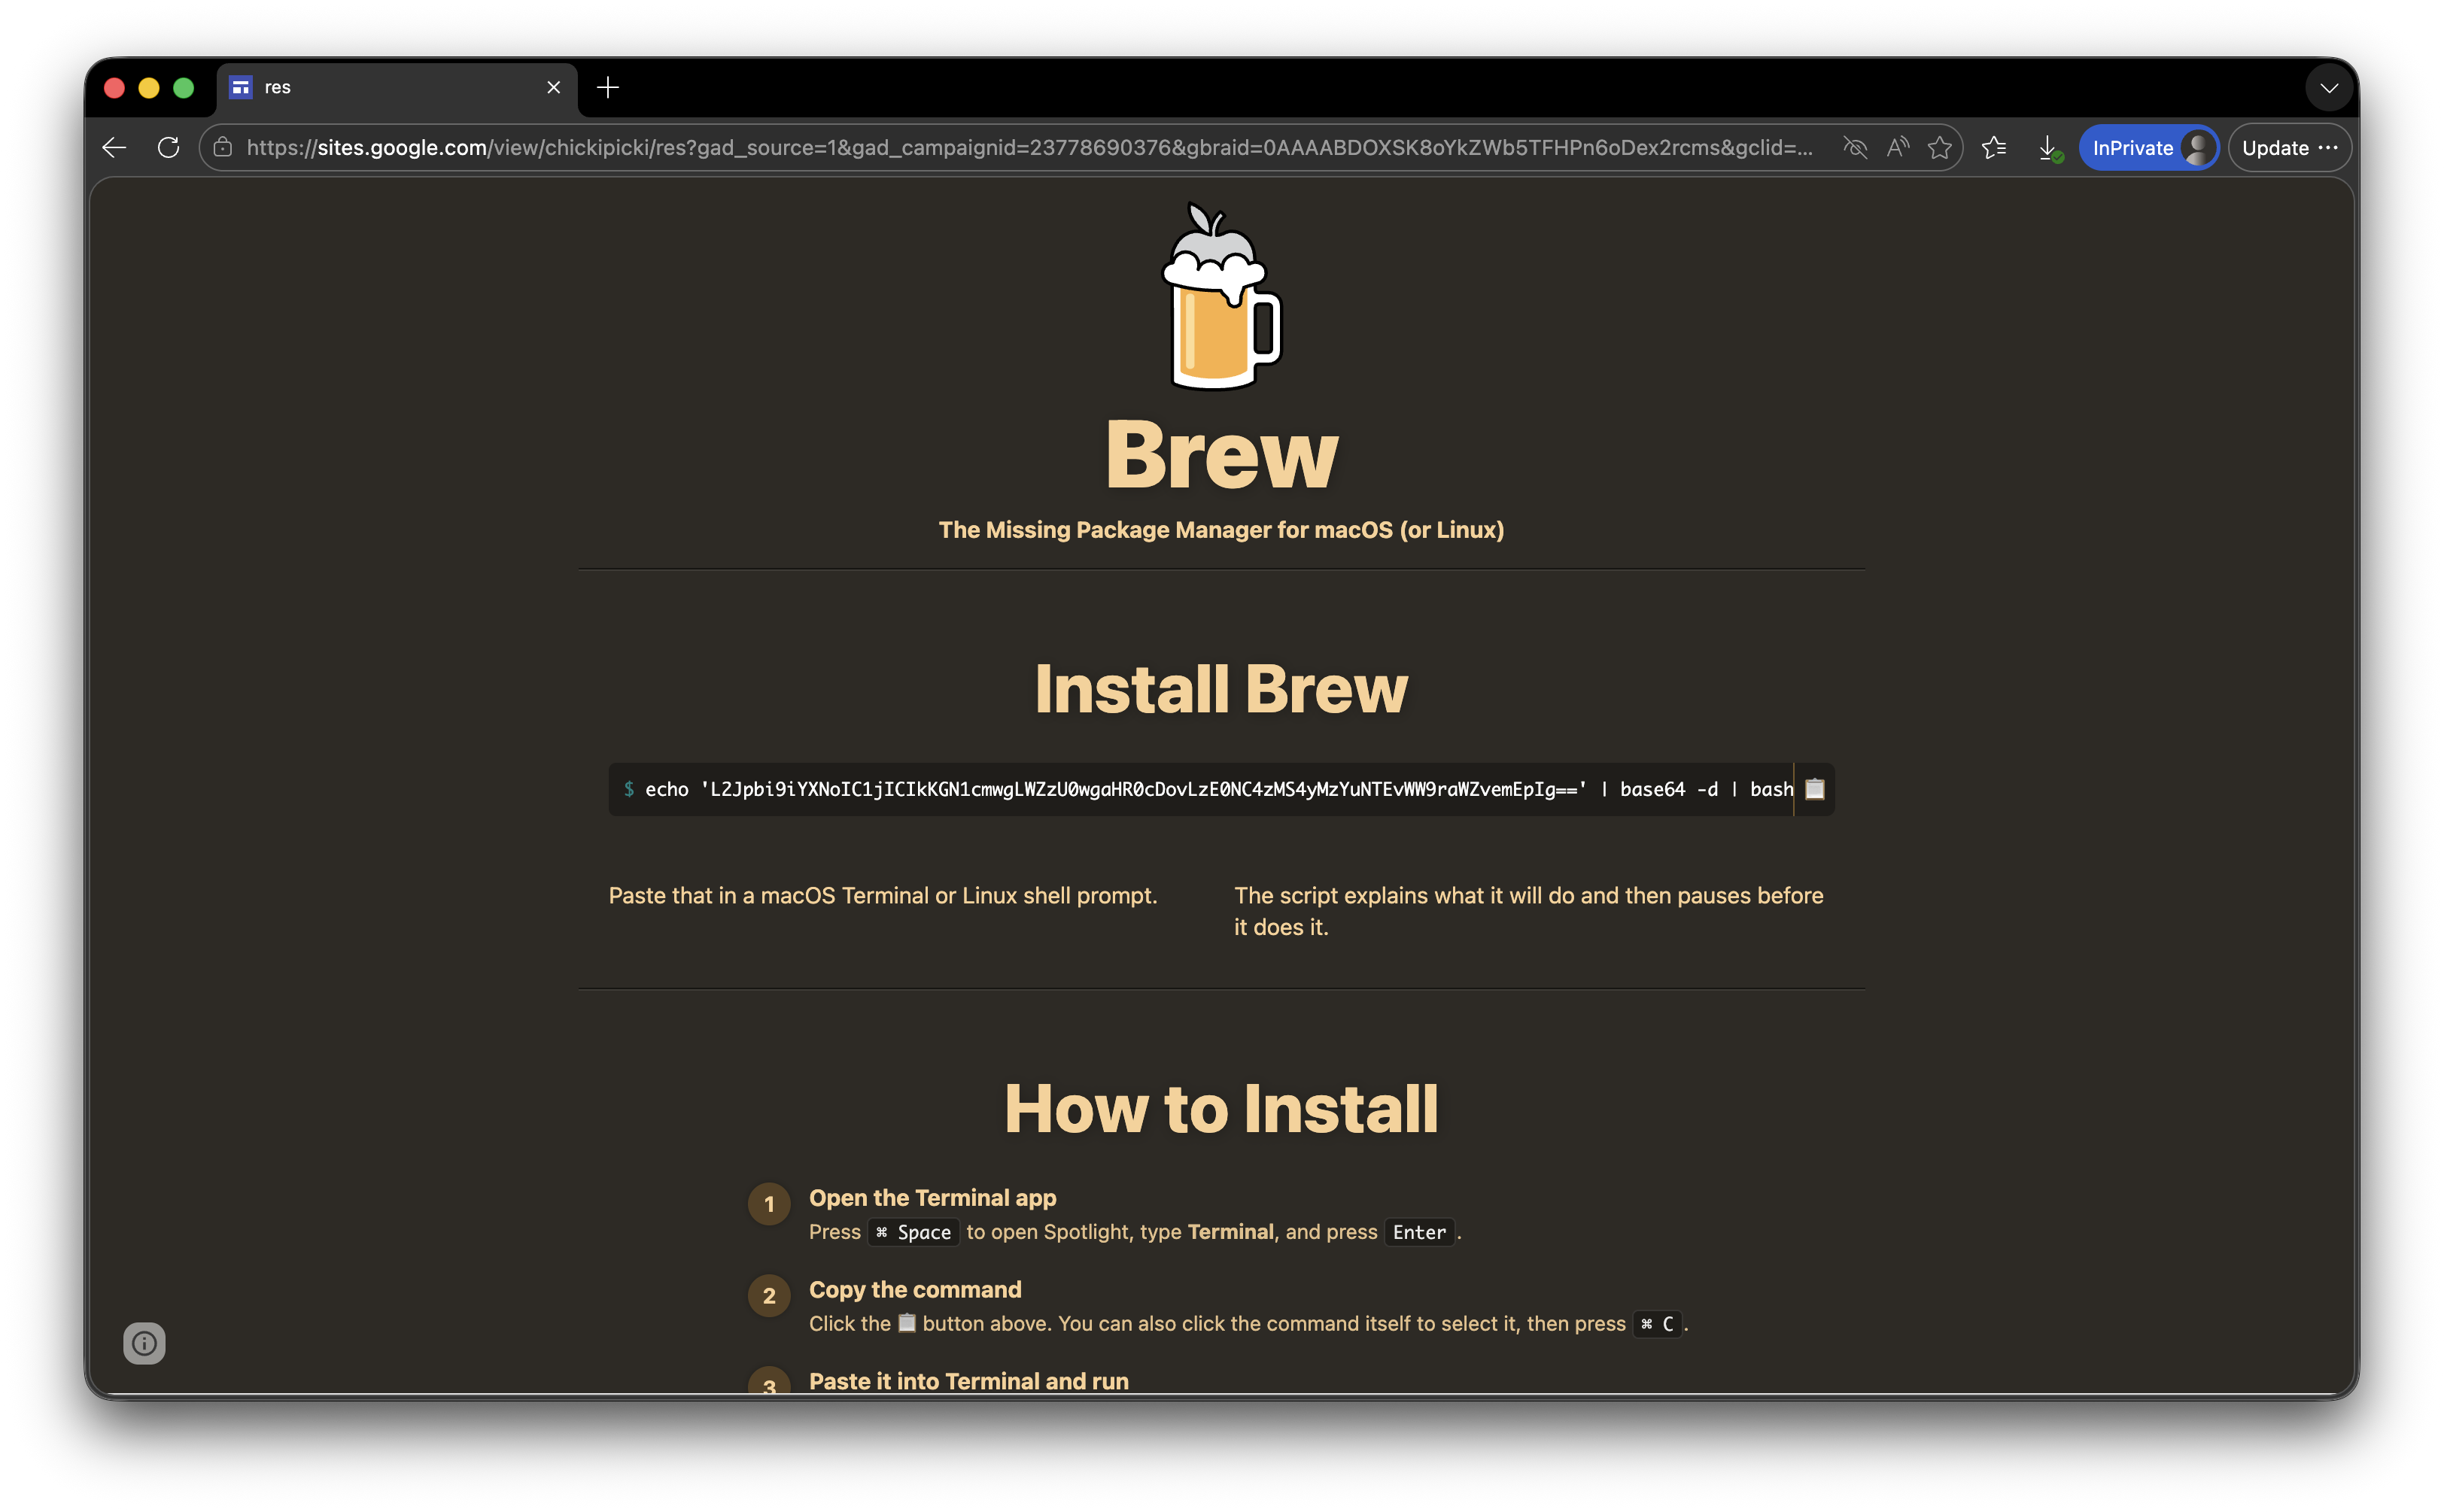Open the favorites list icon
Viewport: 2444px width, 1512px height.
[x=1994, y=148]
